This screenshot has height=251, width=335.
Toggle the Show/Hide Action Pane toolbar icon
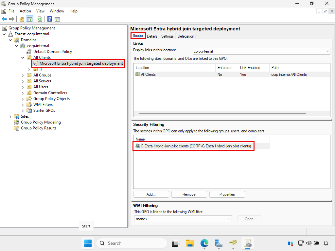[x=57, y=19]
